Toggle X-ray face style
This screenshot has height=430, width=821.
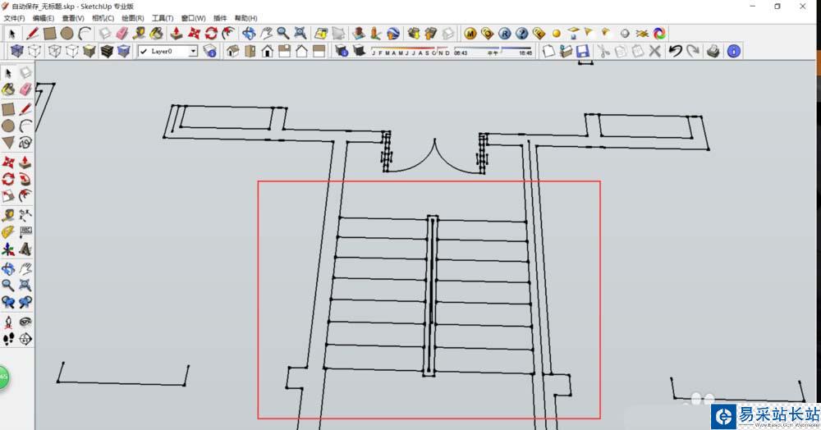(17, 51)
